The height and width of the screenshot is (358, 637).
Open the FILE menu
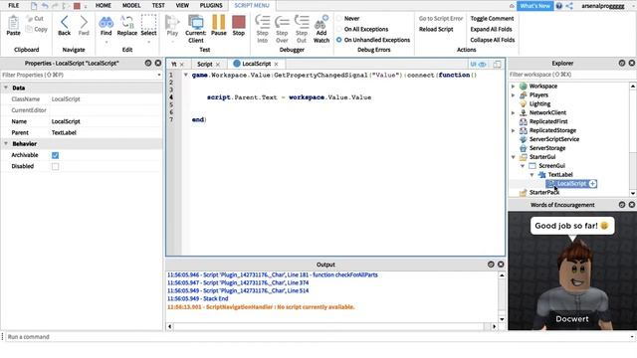13,5
